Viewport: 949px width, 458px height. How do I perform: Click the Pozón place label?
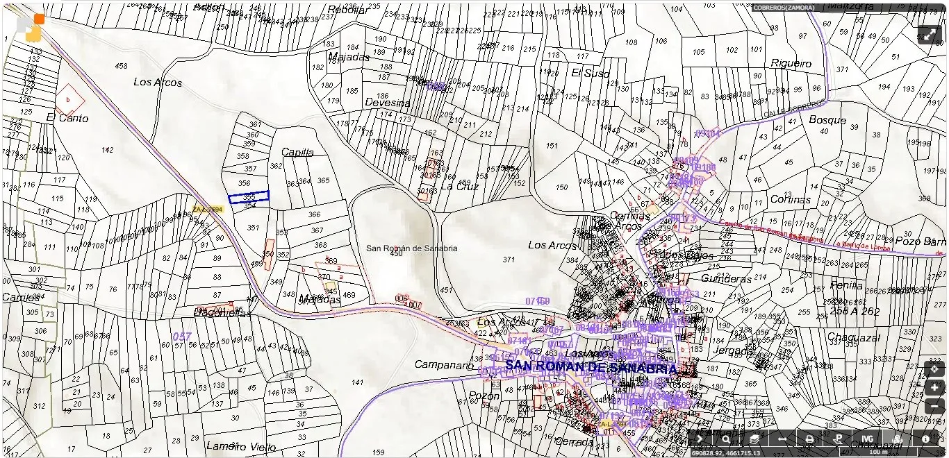(484, 396)
